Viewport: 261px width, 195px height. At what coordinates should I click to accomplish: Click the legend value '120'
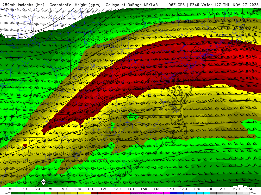point(104,189)
